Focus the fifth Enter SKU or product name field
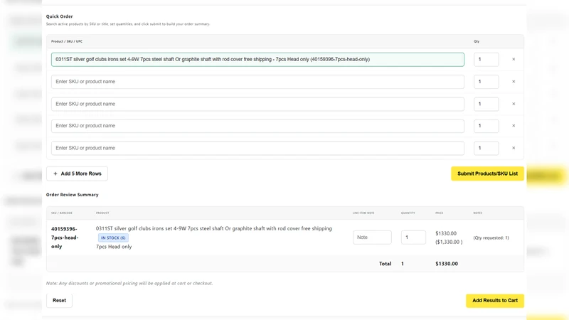Image resolution: width=569 pixels, height=320 pixels. click(257, 148)
